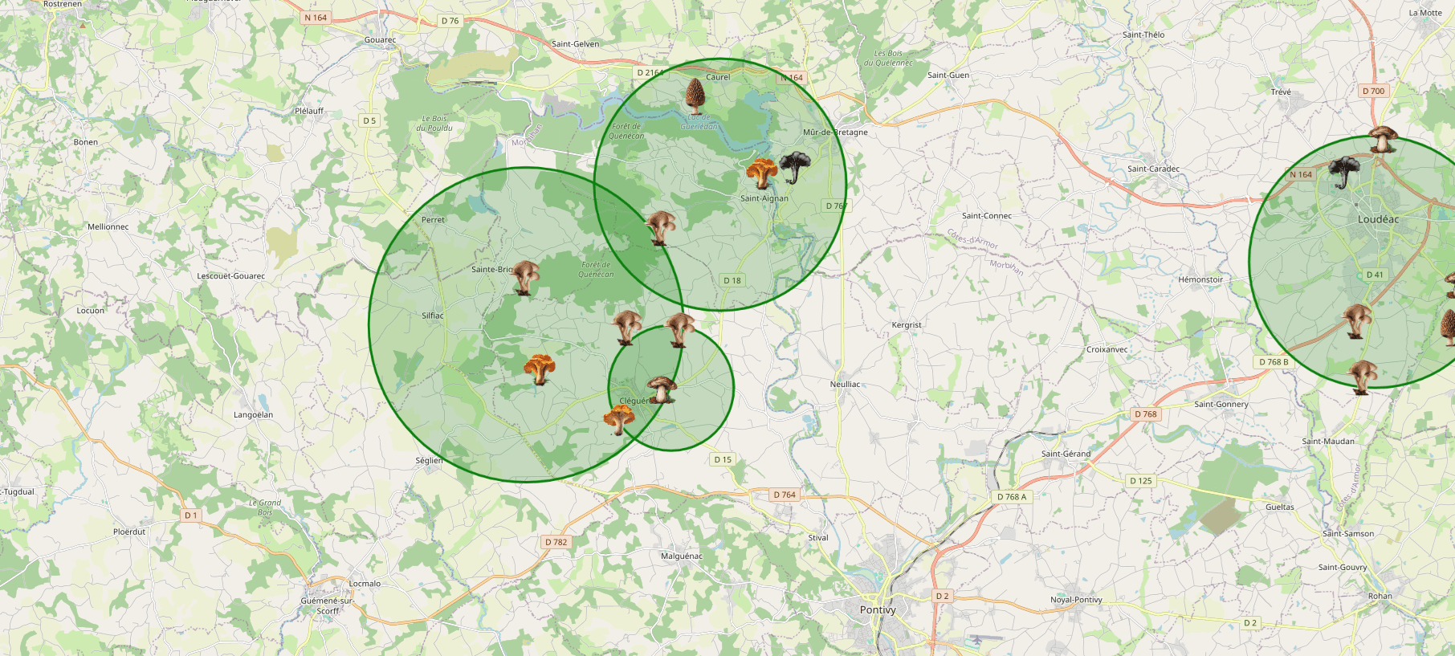
Task: Select the D 125 road shield
Action: click(1141, 481)
